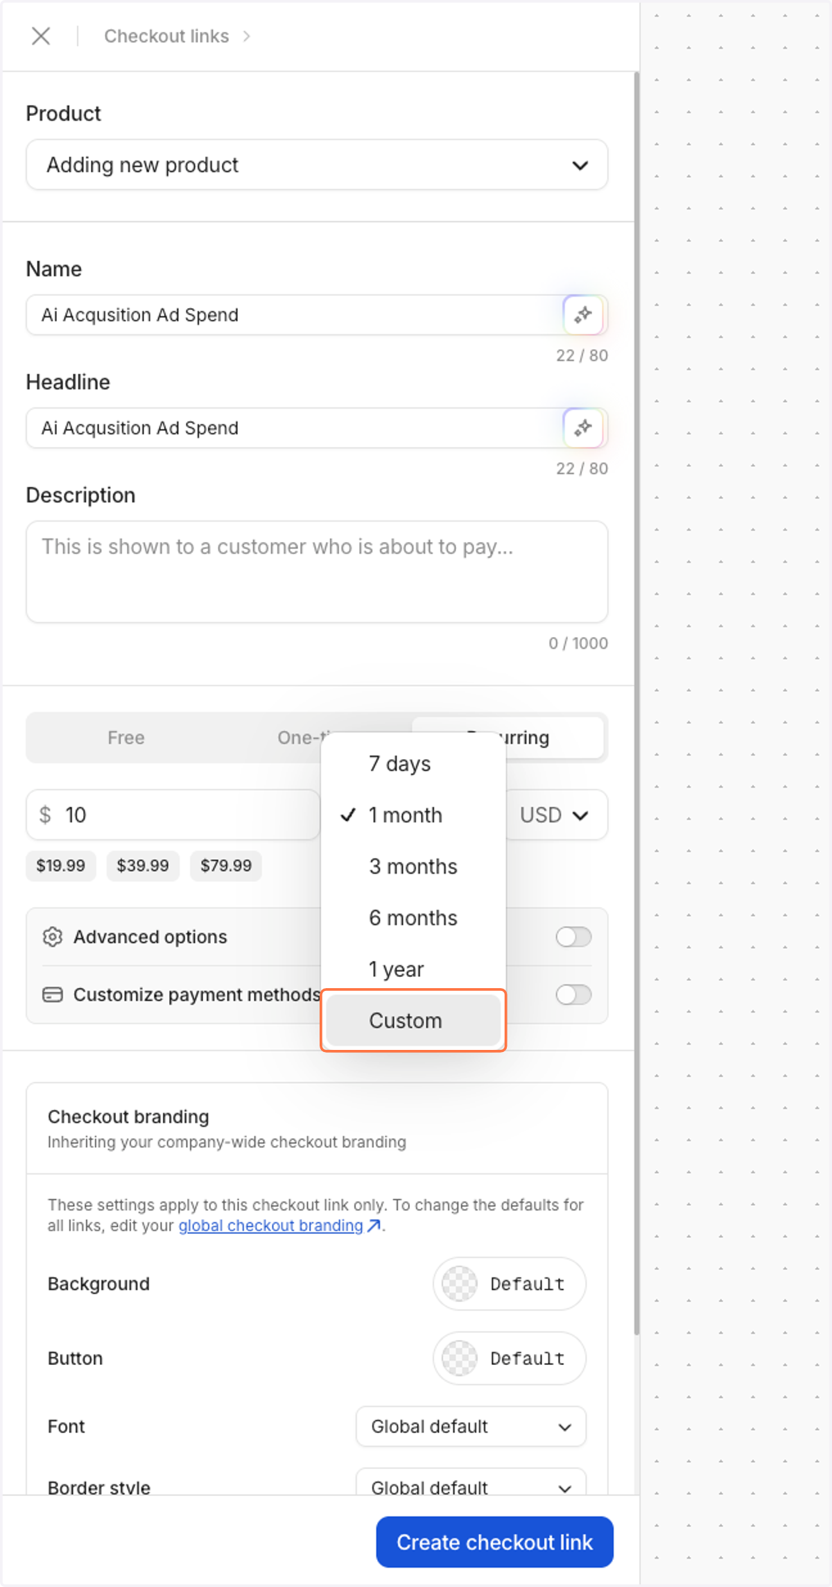Open the Checkout links breadcrumb

point(166,36)
